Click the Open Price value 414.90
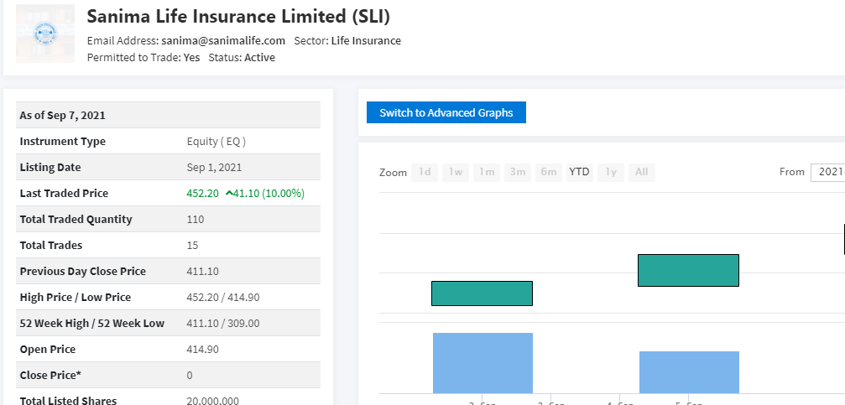The height and width of the screenshot is (405, 845). (x=202, y=350)
